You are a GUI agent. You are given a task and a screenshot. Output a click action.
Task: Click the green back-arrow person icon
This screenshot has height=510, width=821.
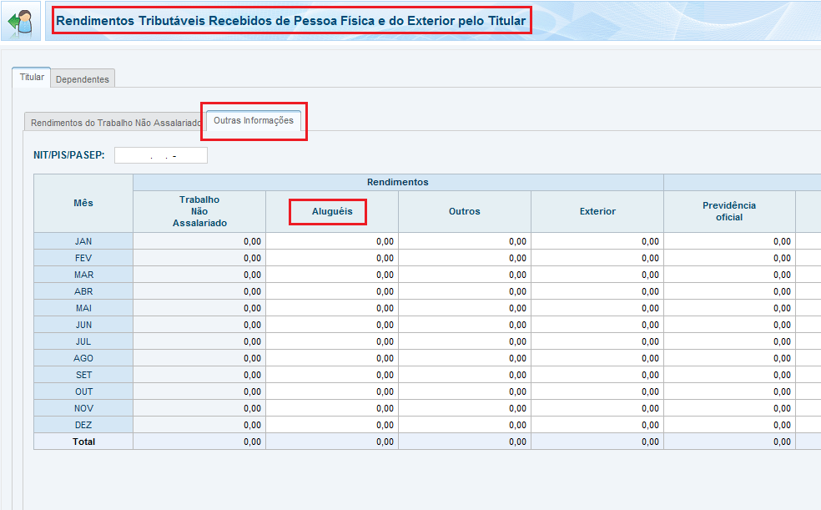[20, 22]
